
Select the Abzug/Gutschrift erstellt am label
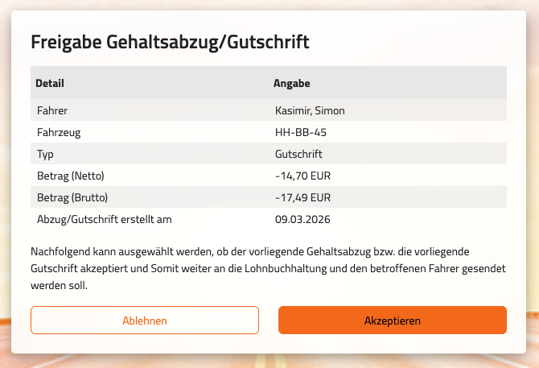coord(105,219)
